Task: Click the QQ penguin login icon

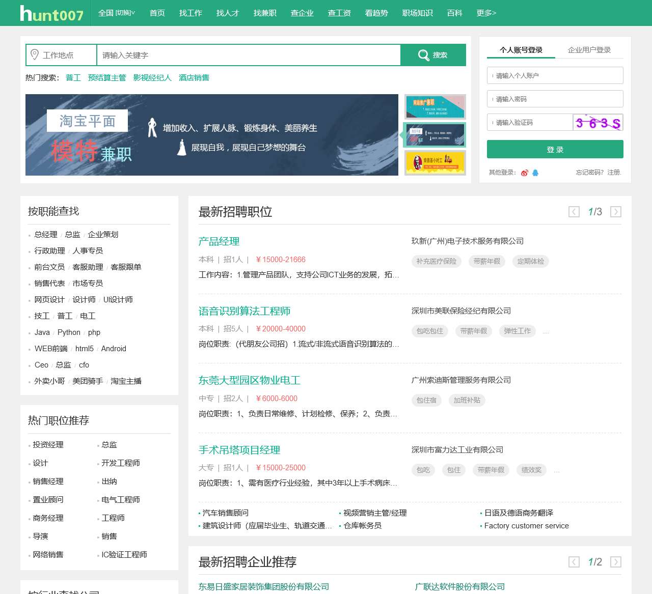Action: click(535, 173)
